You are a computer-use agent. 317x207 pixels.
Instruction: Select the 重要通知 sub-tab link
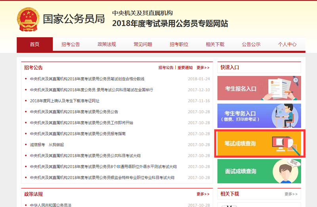[x=185, y=67]
